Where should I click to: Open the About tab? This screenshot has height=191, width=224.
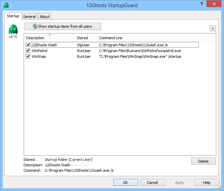click(45, 17)
